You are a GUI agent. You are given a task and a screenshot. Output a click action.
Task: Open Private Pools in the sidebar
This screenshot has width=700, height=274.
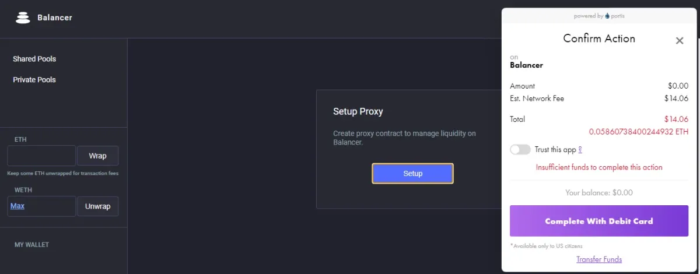tap(34, 80)
